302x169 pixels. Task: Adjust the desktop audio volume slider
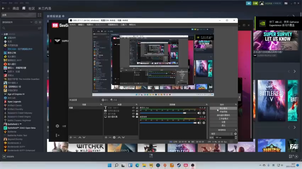point(168,123)
